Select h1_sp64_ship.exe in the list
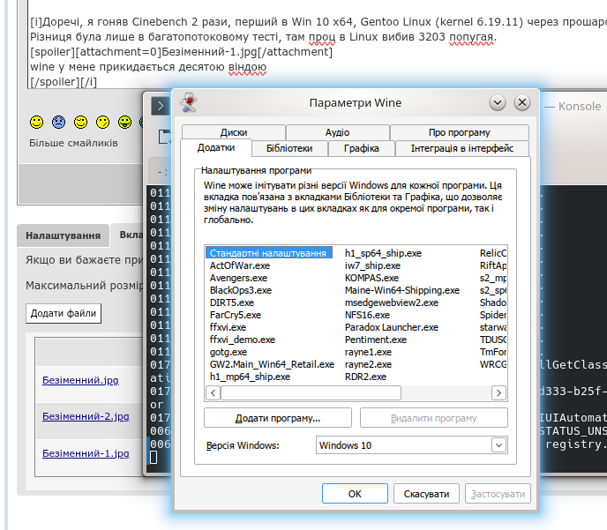 (x=383, y=253)
